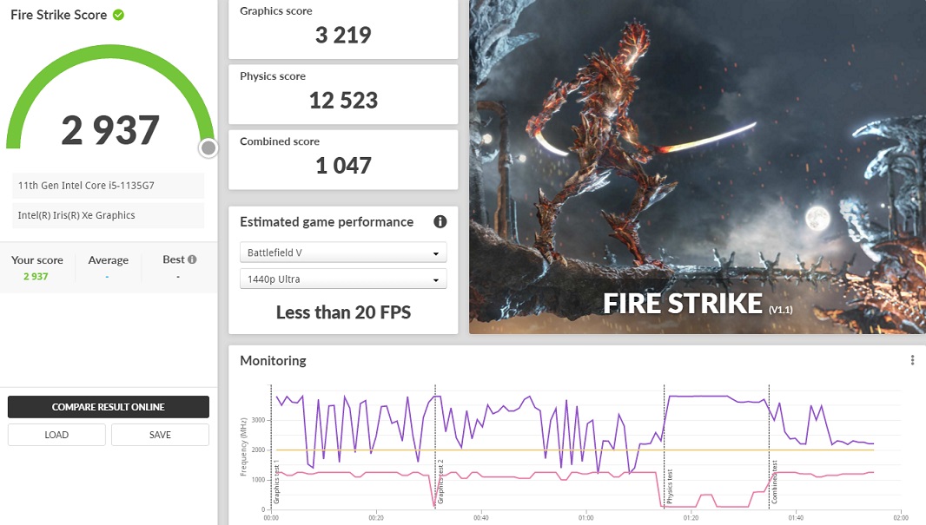Click the gray score gauge knob

point(208,148)
